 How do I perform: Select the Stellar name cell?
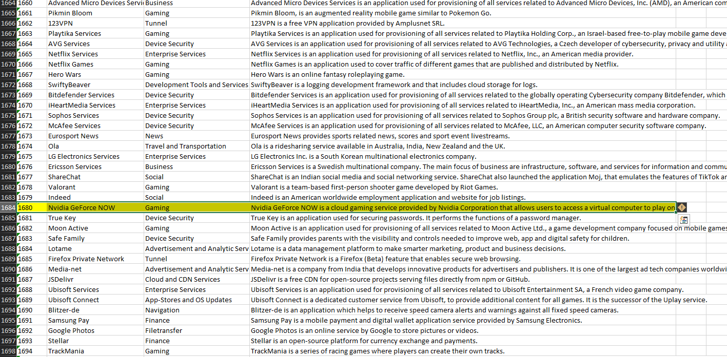tap(95, 341)
